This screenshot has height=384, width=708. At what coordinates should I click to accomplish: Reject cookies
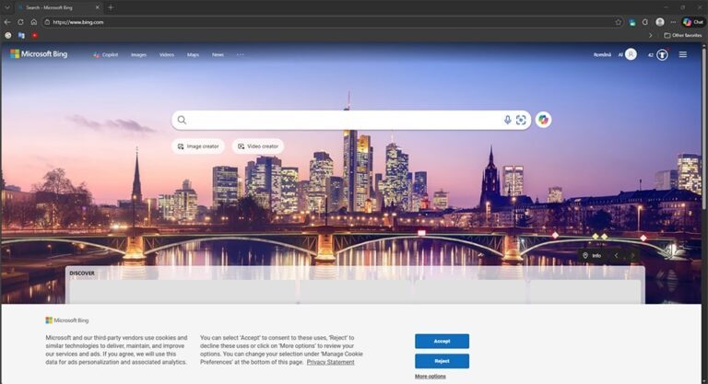442,361
